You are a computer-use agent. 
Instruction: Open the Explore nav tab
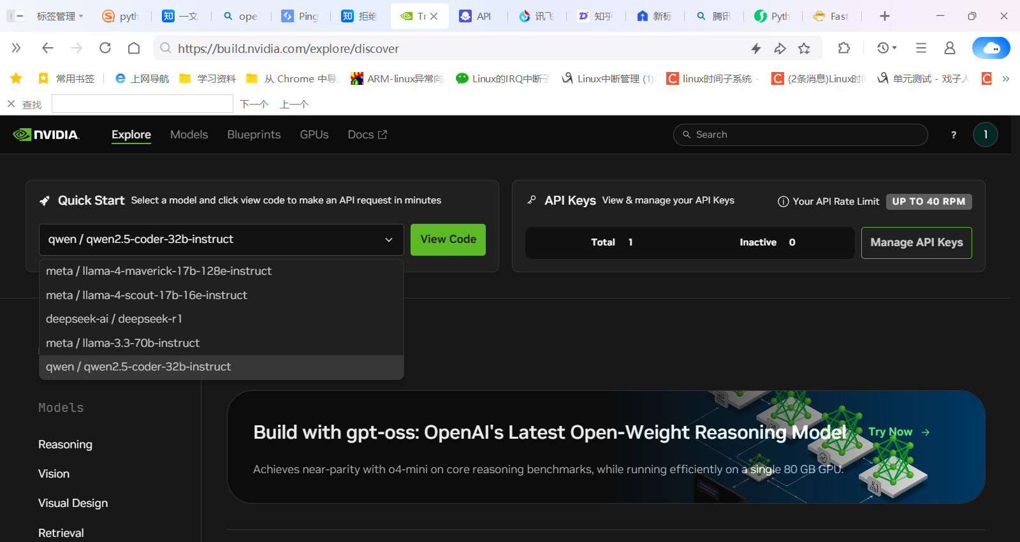(131, 135)
